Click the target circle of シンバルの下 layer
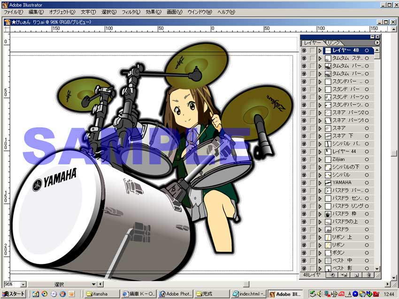This screenshot has height=299, width=399. (x=367, y=167)
